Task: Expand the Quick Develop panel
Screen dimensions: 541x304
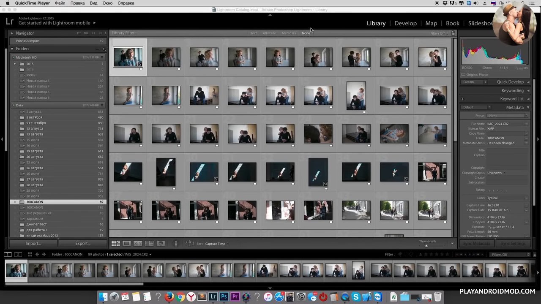Action: (528, 82)
